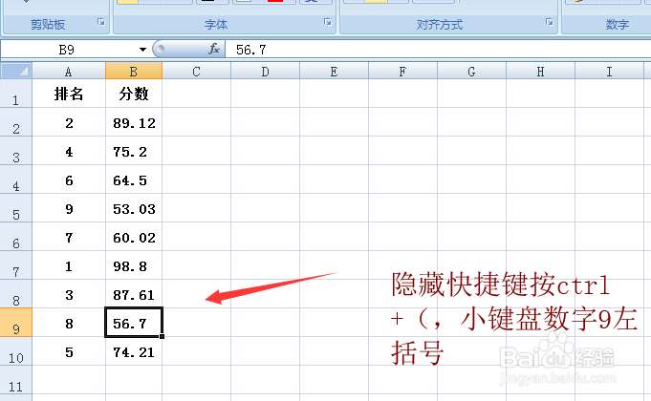Click rank cell 9 in row 5
This screenshot has width=651, height=401.
[69, 208]
